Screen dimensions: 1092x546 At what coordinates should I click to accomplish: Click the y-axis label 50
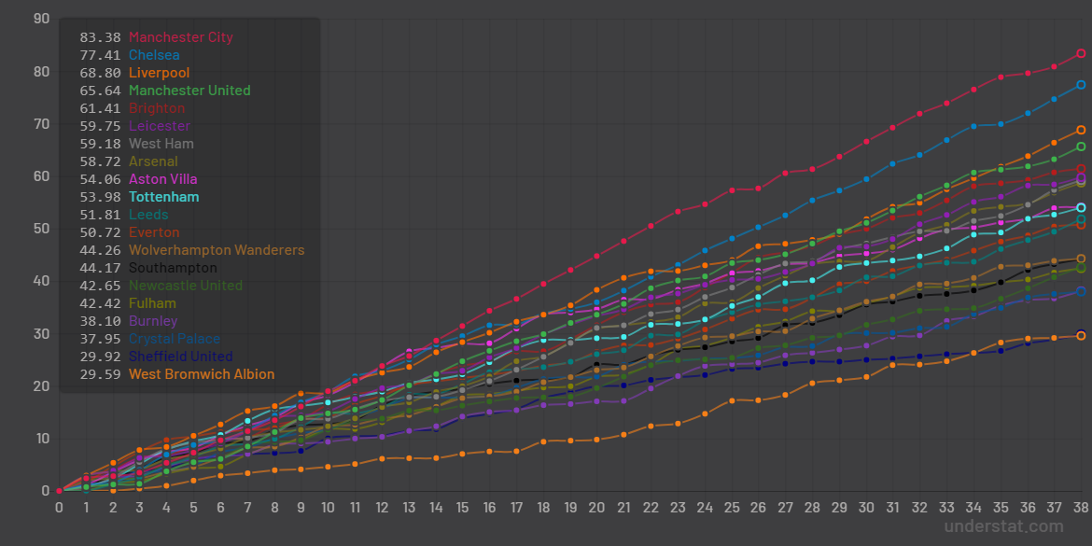click(41, 229)
